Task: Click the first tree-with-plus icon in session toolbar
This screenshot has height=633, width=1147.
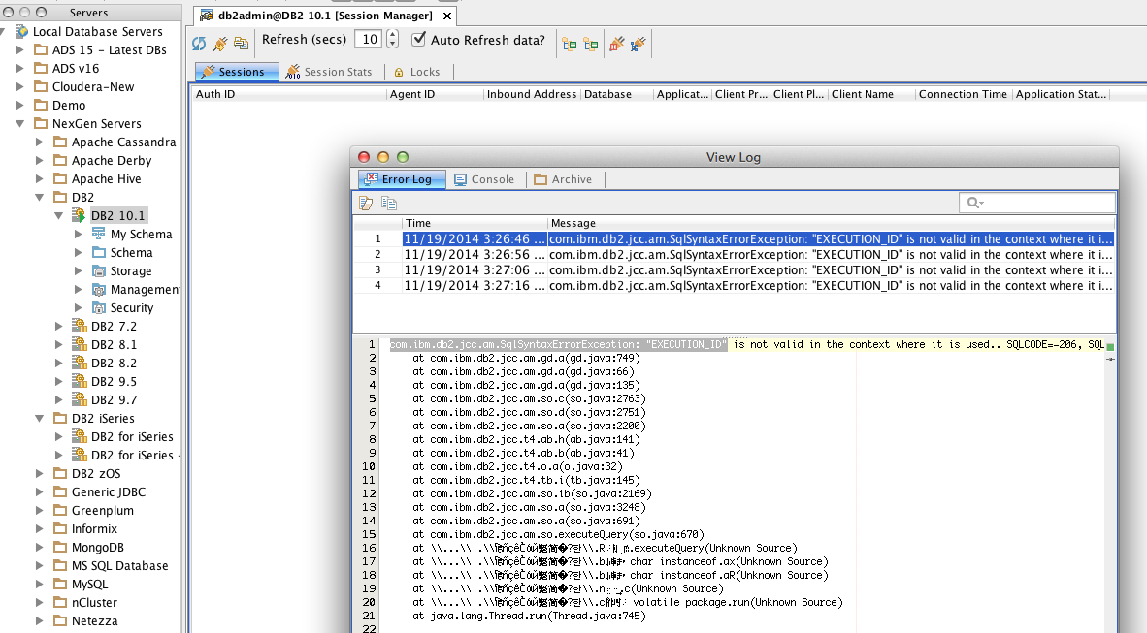Action: (570, 44)
